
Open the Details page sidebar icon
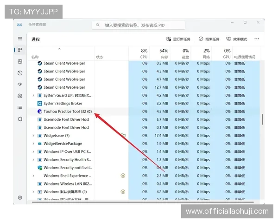click(20, 107)
